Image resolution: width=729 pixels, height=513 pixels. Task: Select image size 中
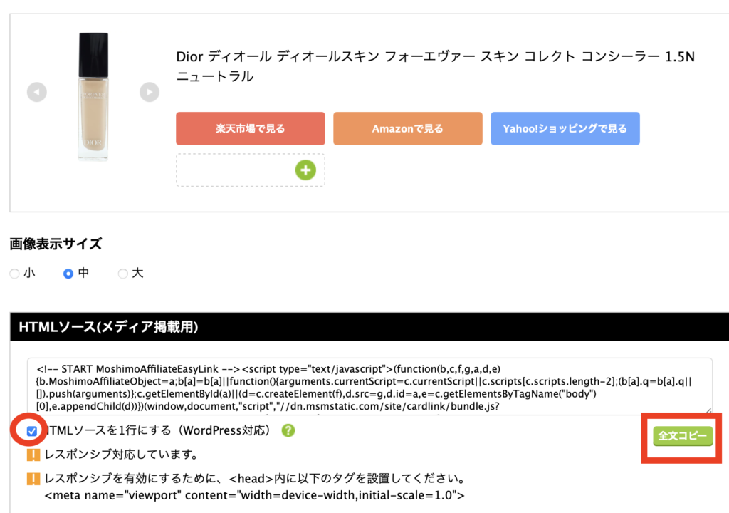pyautogui.click(x=68, y=274)
